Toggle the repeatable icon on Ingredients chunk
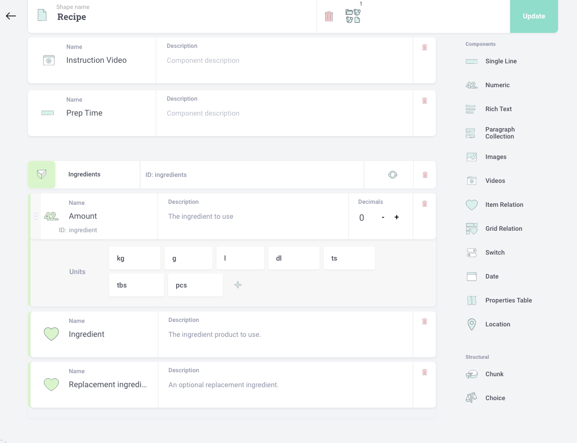Image resolution: width=577 pixels, height=443 pixels. tap(392, 174)
